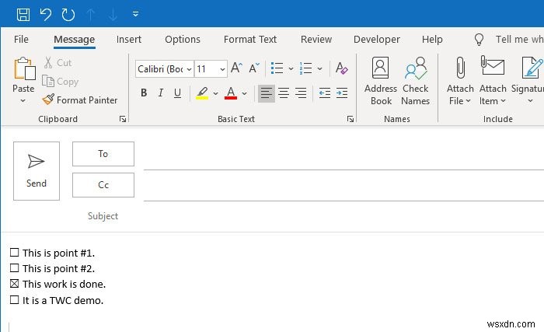Open the Attach Item menu
Viewport: 544px width, 332px height.
coord(493,82)
